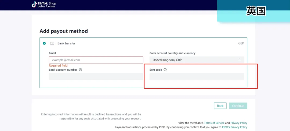Open PIPO's Privacy Policy link

click(x=234, y=127)
